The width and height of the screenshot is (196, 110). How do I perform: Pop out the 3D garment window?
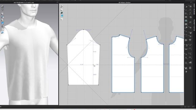tap(57, 2)
